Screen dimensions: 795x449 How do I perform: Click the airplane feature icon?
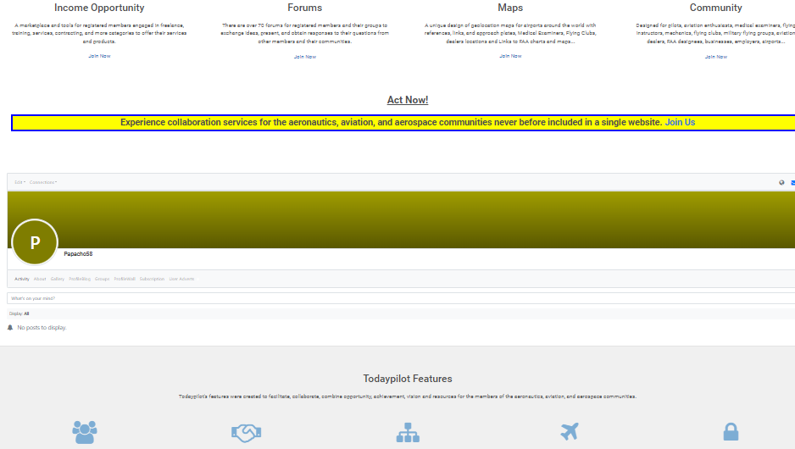(x=570, y=432)
